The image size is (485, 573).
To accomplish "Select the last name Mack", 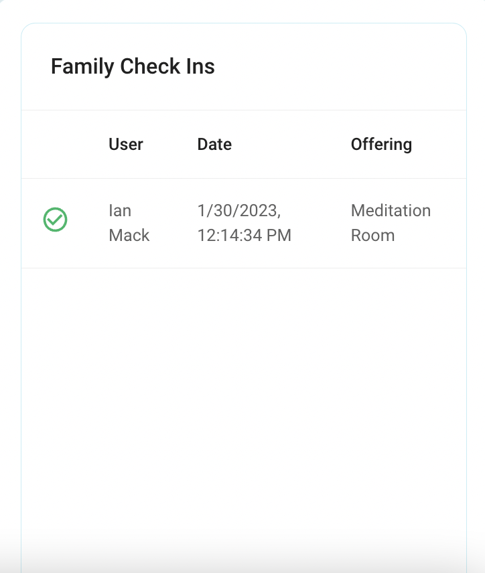I will [x=129, y=236].
